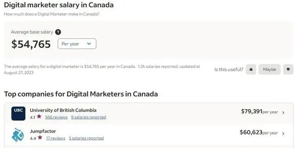Click the Maybe button

click(x=270, y=70)
